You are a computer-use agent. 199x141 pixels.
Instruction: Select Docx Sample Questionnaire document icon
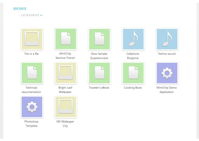(99, 39)
